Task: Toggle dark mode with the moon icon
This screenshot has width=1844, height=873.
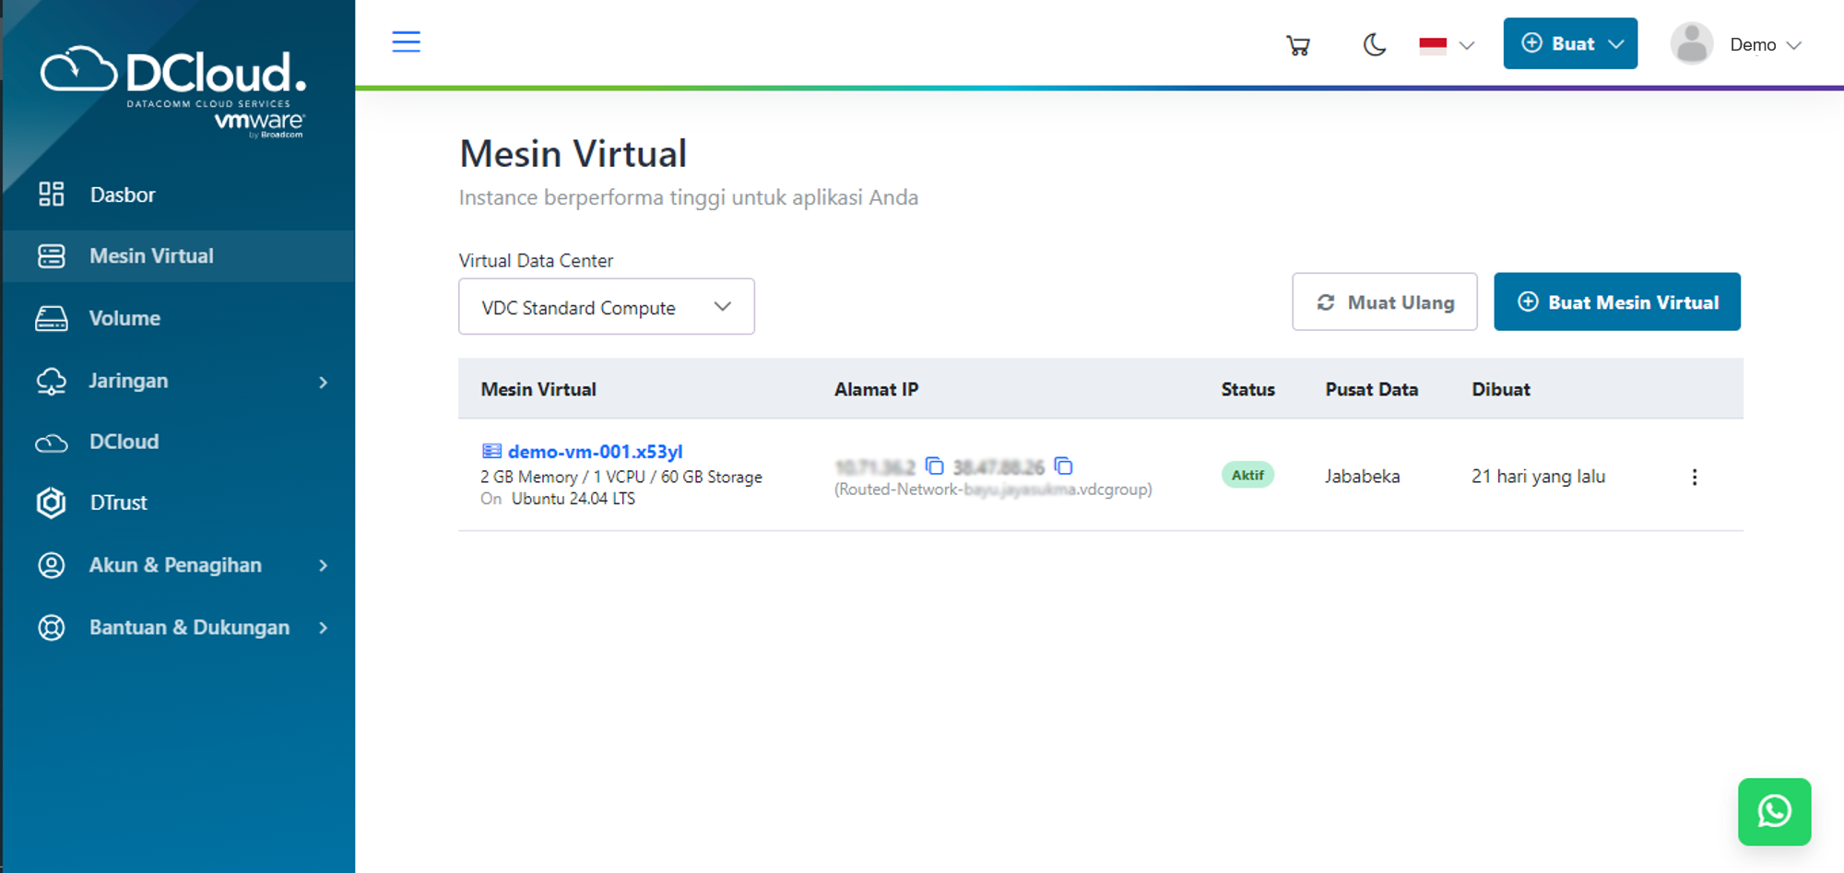Action: point(1374,44)
